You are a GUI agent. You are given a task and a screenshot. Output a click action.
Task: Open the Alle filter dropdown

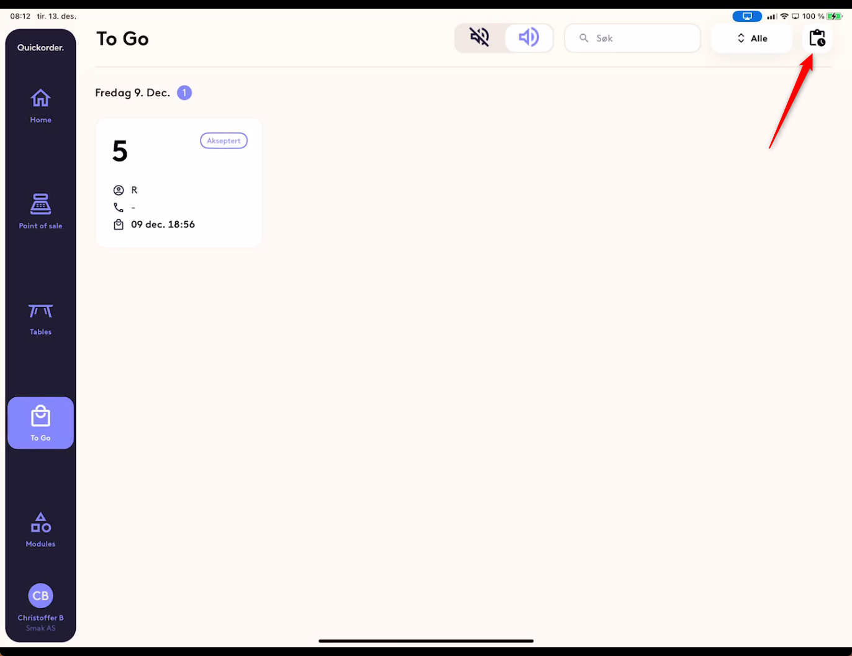pyautogui.click(x=751, y=38)
